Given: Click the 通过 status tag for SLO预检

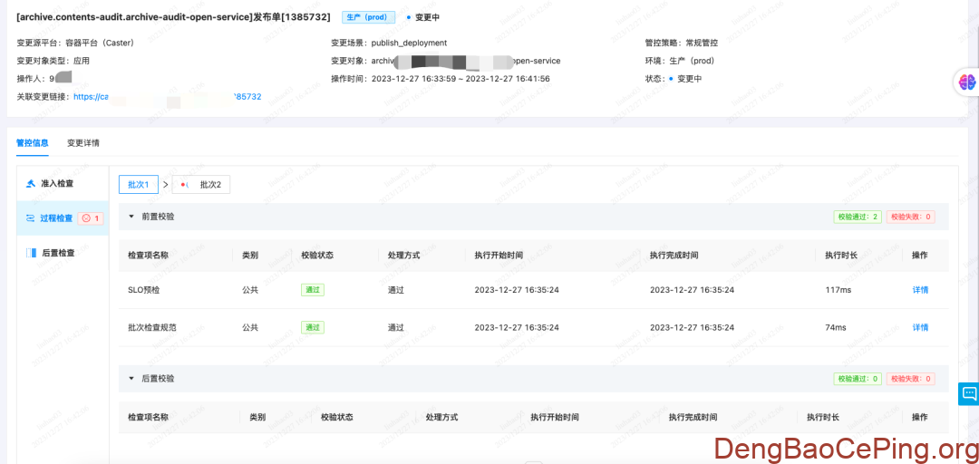Looking at the screenshot, I should pos(312,290).
